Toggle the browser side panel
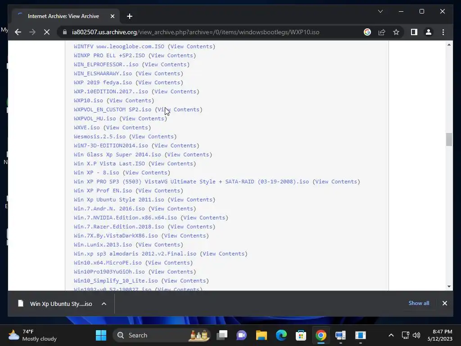The height and width of the screenshot is (346, 461). click(x=414, y=32)
